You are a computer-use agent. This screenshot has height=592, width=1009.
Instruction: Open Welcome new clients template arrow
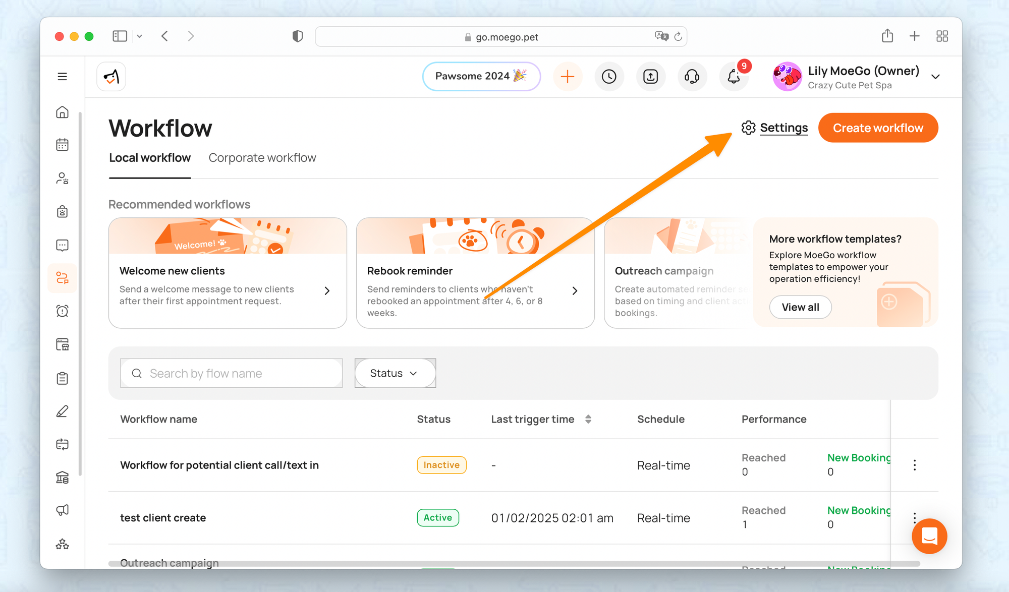tap(327, 291)
